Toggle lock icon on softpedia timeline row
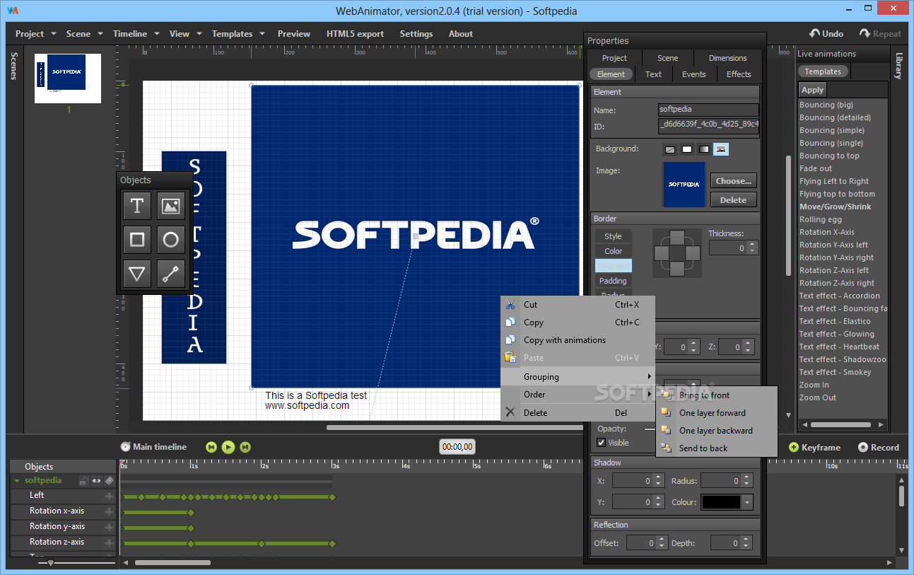 point(83,481)
